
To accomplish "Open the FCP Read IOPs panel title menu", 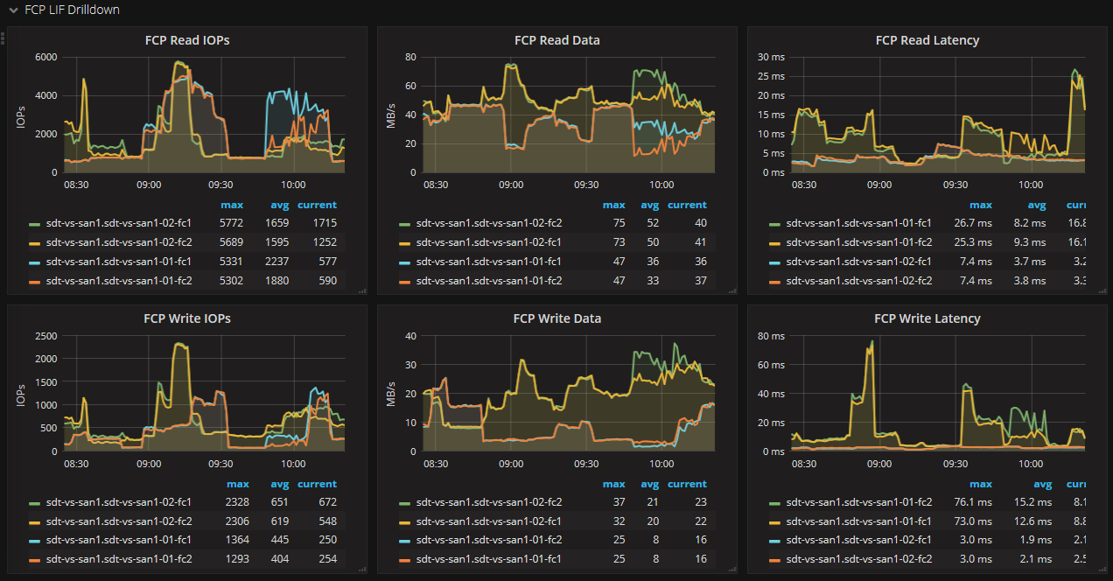I will [x=187, y=40].
